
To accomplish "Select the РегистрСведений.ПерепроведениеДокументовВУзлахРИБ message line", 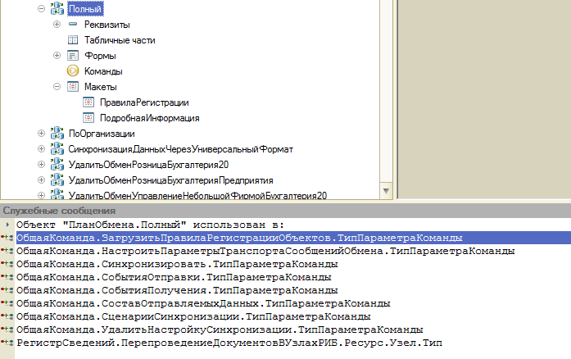I will (229, 343).
